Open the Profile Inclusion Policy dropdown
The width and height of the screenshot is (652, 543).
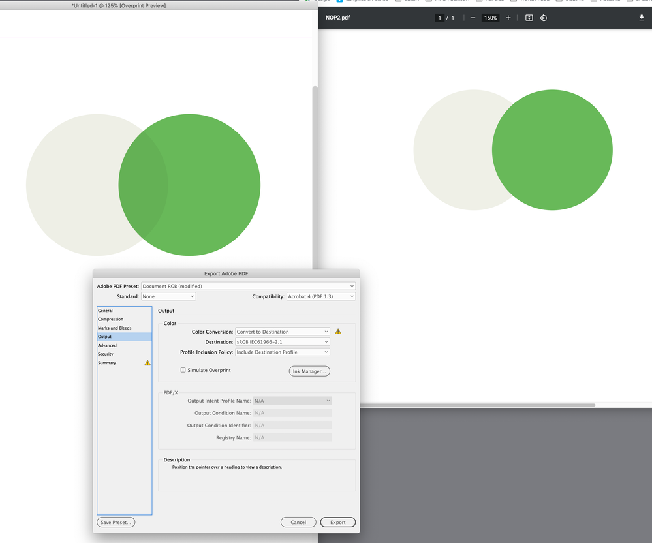pyautogui.click(x=283, y=352)
